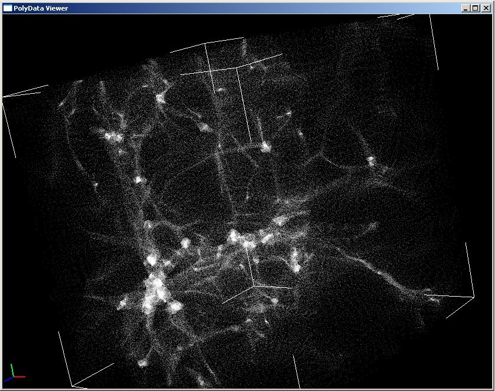This screenshot has height=391, width=495.
Task: Click the small cluster near the bottom edge
Action: pyautogui.click(x=142, y=363)
